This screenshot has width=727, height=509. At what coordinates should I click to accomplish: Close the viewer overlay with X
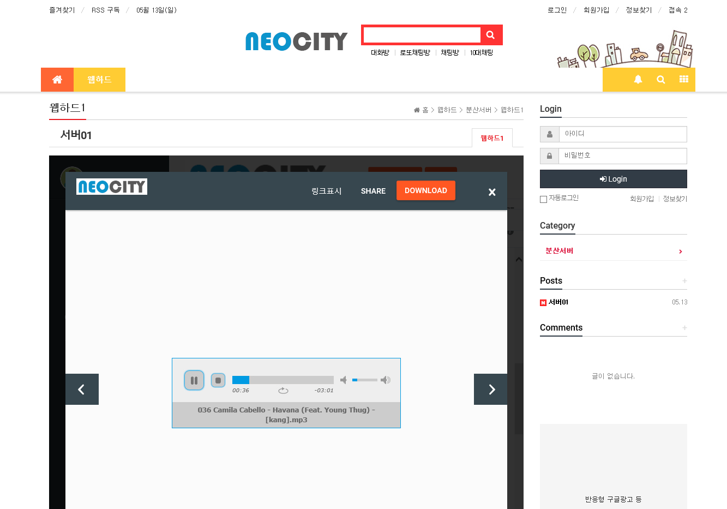[492, 192]
